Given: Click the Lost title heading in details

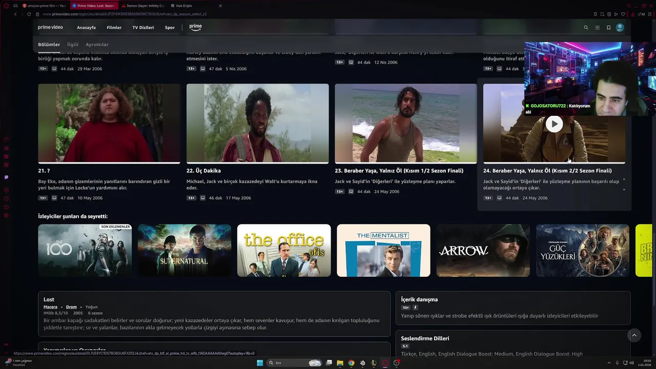Looking at the screenshot, I should click(x=49, y=299).
